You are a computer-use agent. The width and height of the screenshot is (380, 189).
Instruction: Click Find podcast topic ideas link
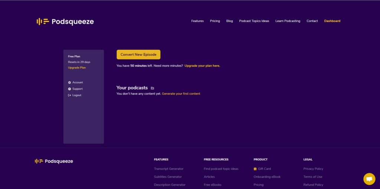[x=221, y=169]
